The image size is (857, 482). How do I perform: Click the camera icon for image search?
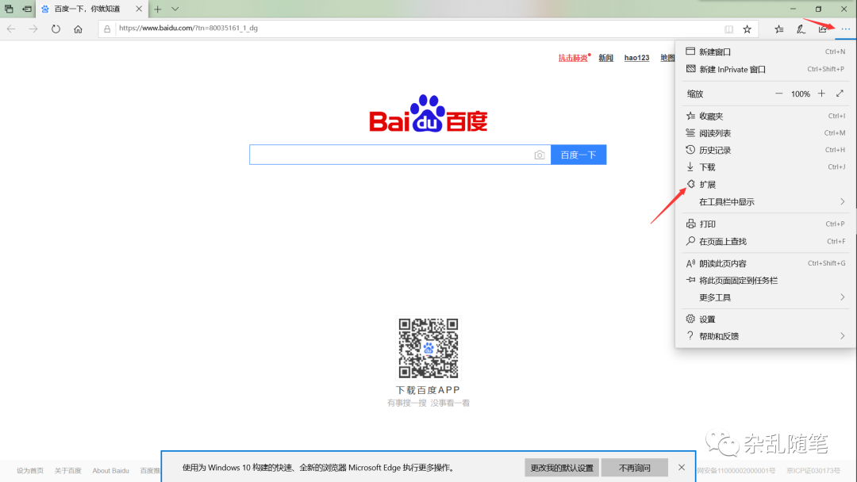point(540,155)
